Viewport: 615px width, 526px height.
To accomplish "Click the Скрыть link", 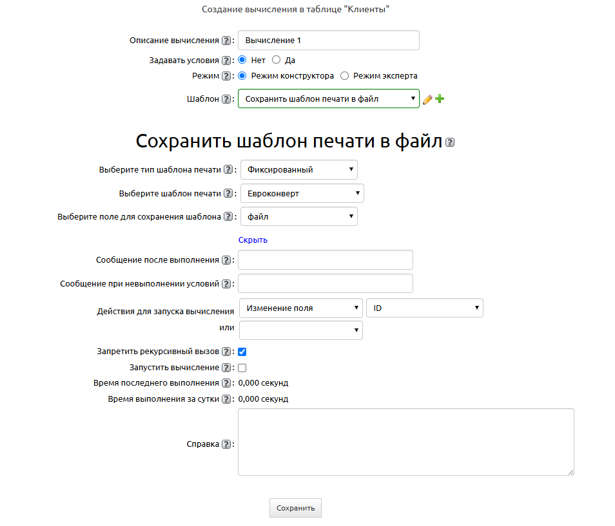I will 253,240.
